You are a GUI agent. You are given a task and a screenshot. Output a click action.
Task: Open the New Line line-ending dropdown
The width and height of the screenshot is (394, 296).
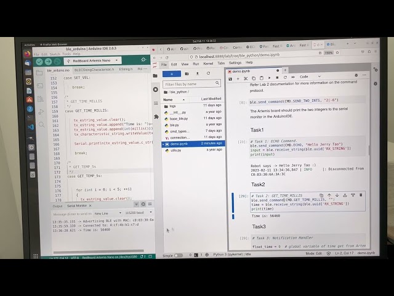(108, 213)
